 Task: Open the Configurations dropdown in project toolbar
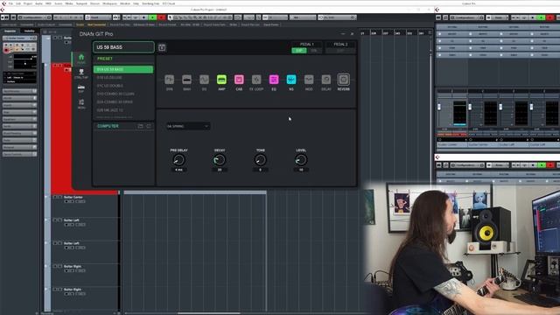tap(35, 17)
